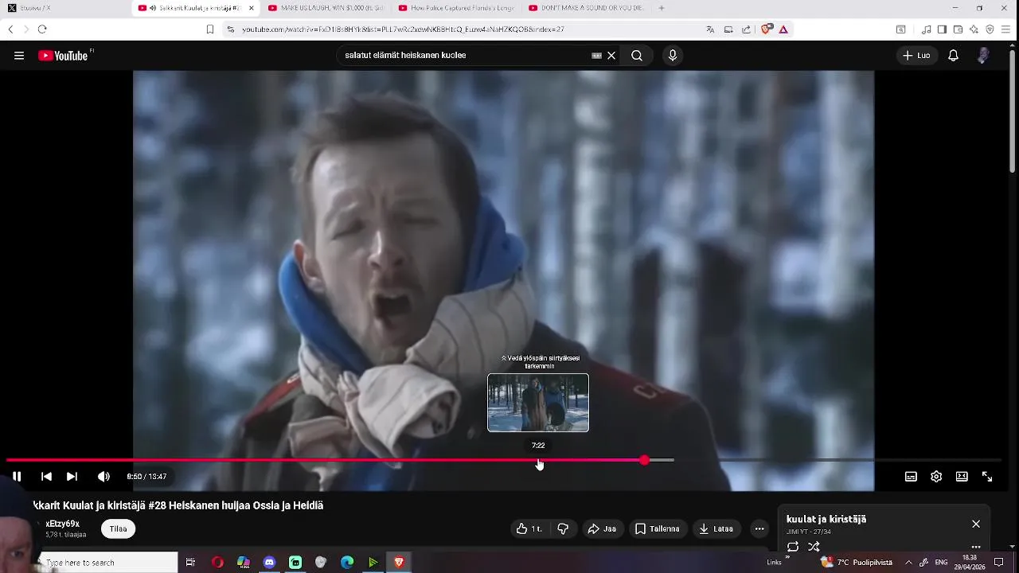Viewport: 1019px width, 573px height.
Task: Open Brave Shields lion icon
Action: (766, 29)
